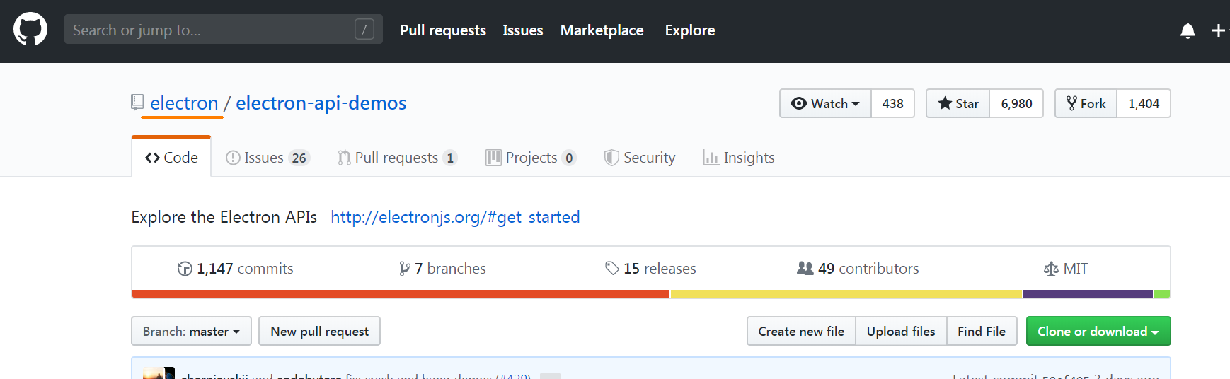The image size is (1230, 379).
Task: Switch to the repository Pull requests tab
Action: (398, 158)
